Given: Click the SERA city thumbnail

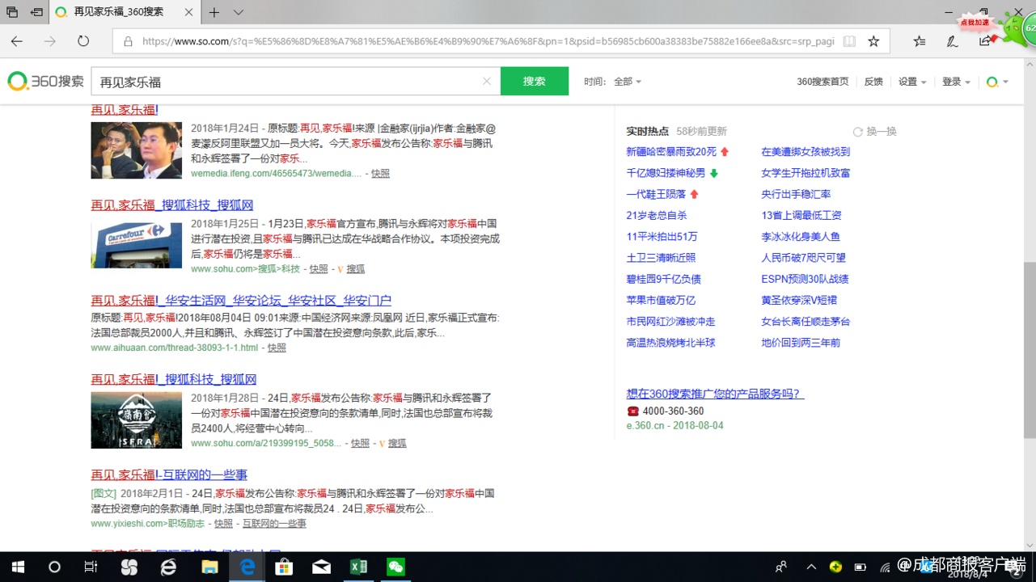Looking at the screenshot, I should 137,420.
